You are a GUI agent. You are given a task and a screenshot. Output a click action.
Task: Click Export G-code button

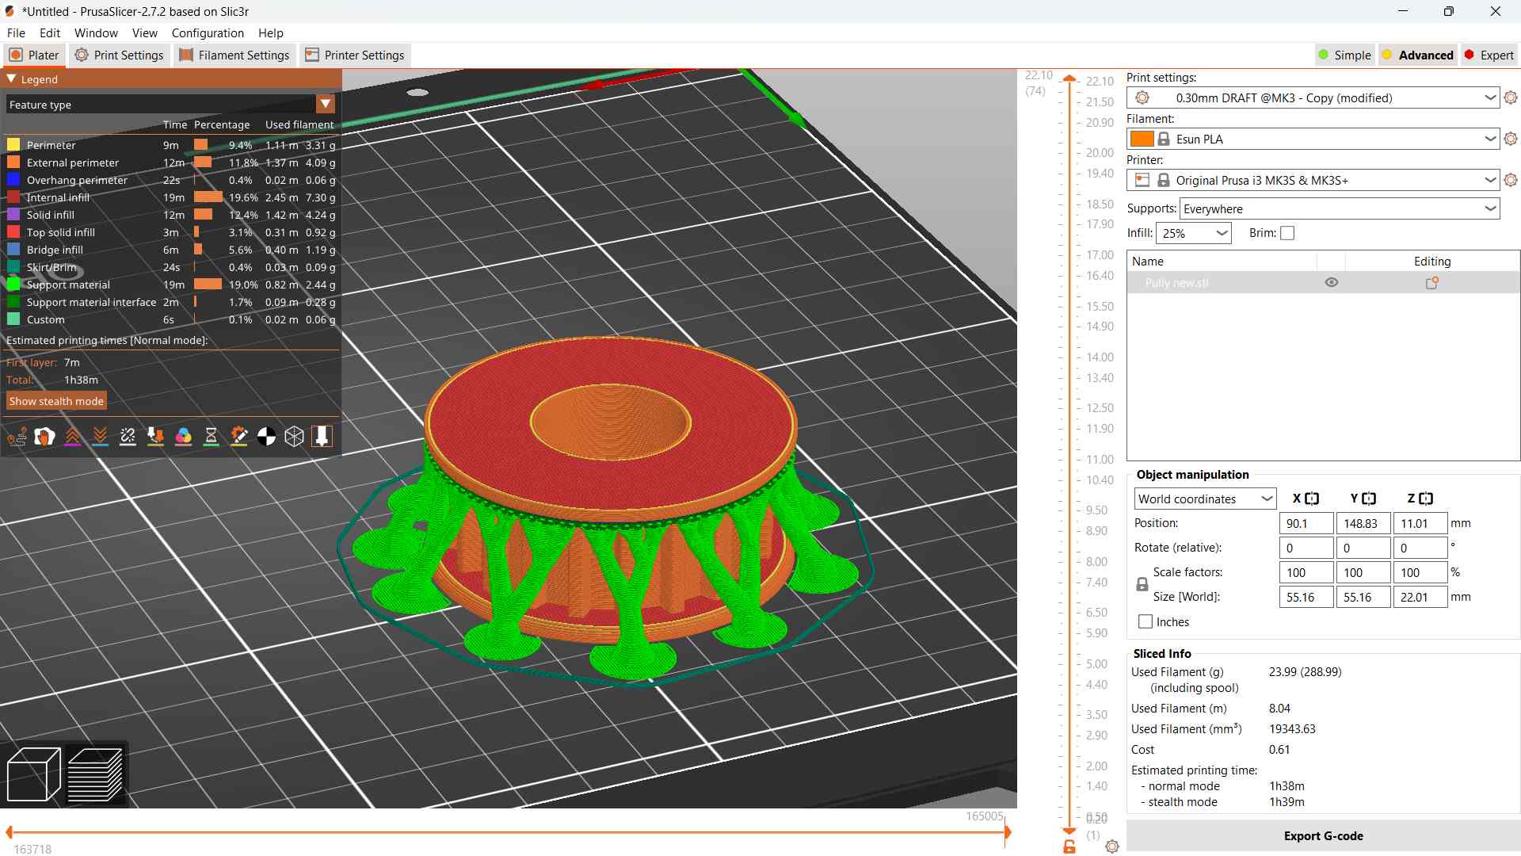(1322, 836)
